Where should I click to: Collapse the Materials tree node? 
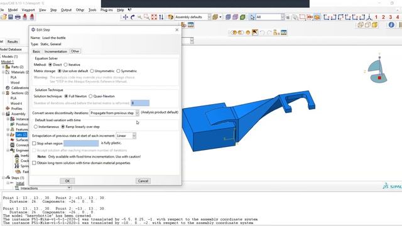3,72
